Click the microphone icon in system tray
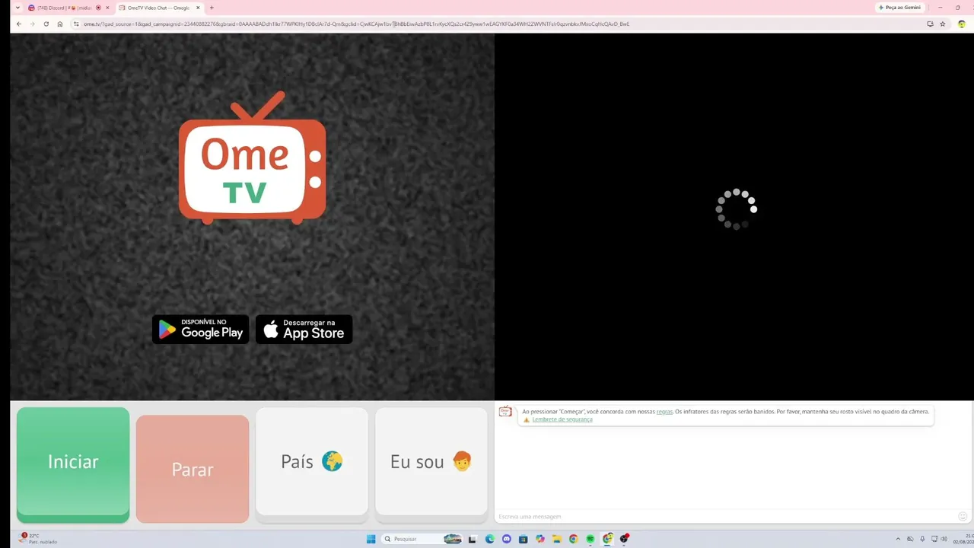Screen dimensions: 974x548 coord(922,539)
